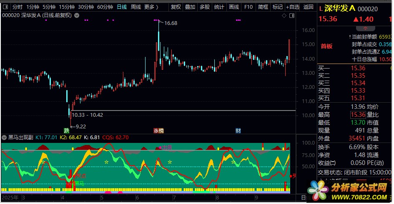Screen dimensions: 394x204
Task: Select the 60分钟 period tab
Action: coord(105,7)
